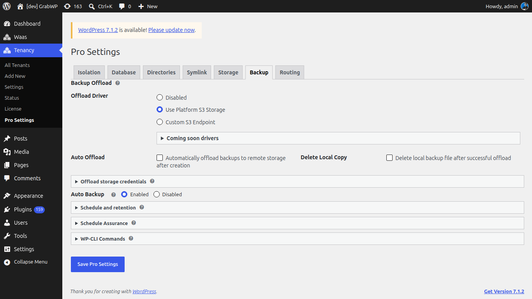532x299 pixels.
Task: Click help icon next to Auto Backup
Action: pos(114,194)
